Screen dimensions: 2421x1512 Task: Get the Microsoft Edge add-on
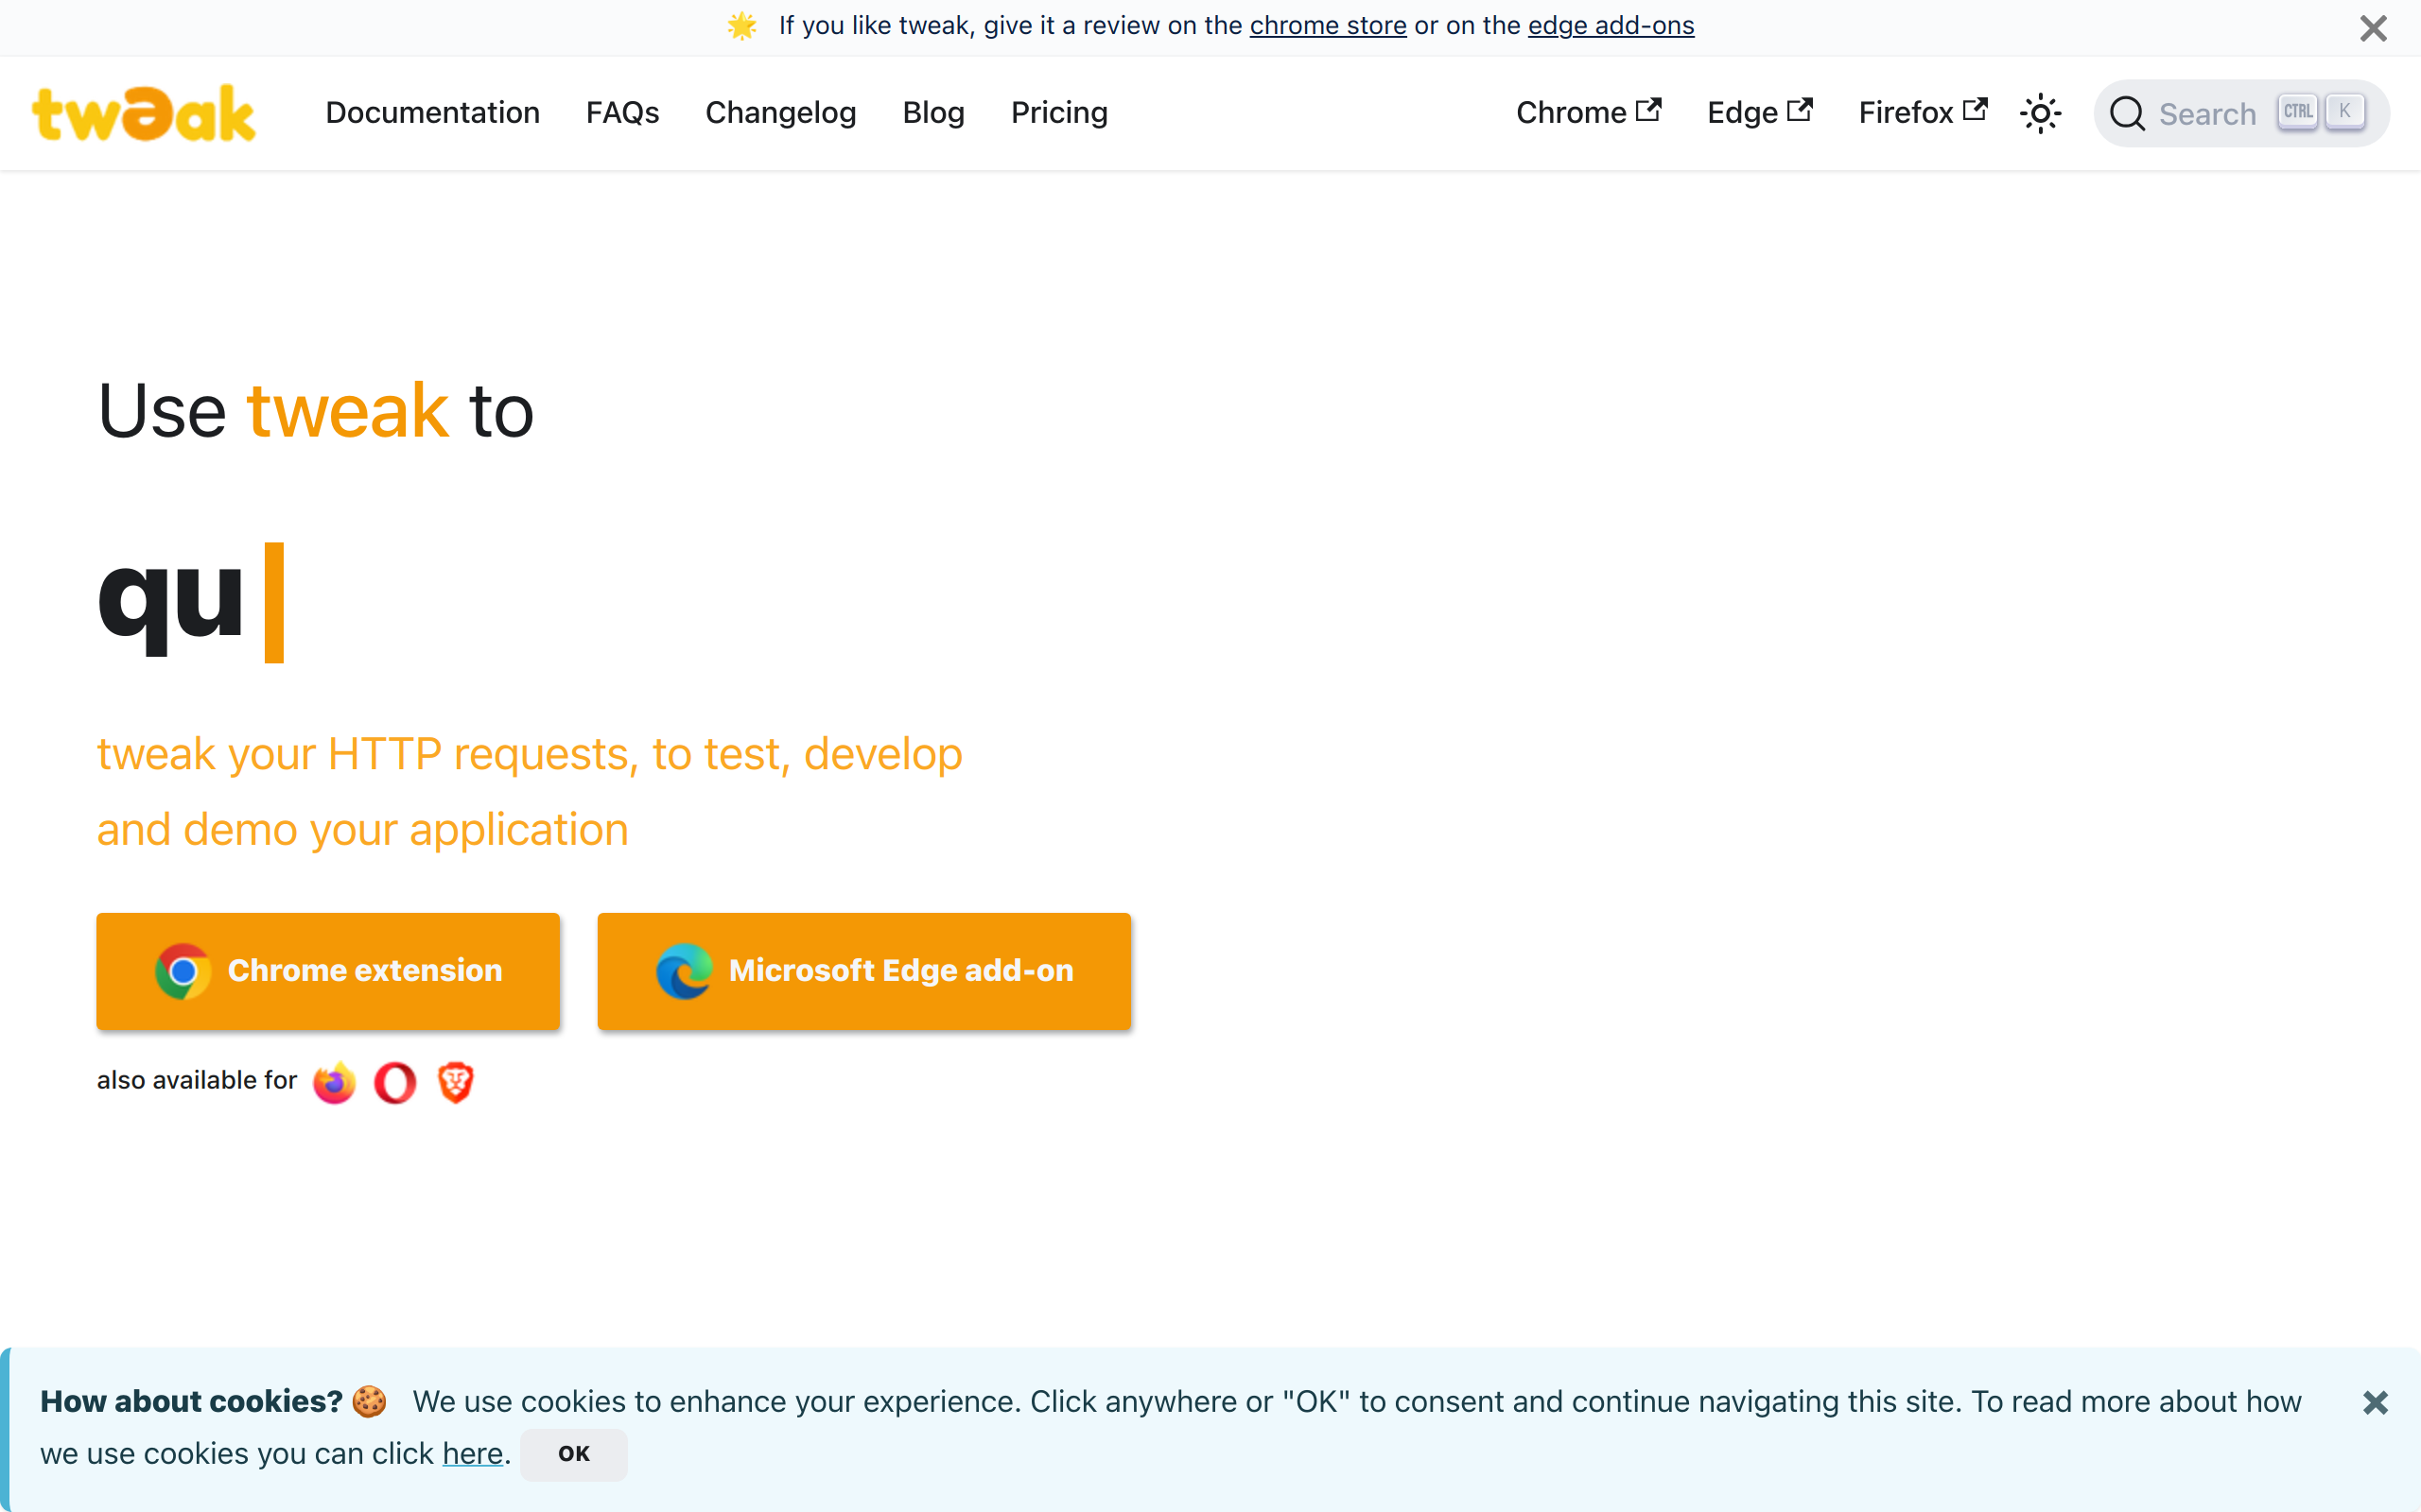[x=864, y=970]
